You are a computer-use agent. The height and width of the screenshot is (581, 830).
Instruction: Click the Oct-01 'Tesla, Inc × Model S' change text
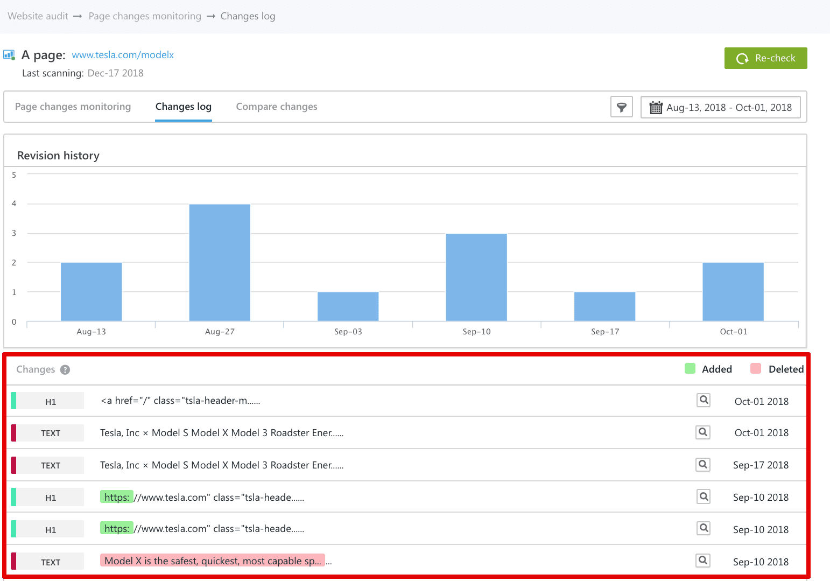coord(222,433)
